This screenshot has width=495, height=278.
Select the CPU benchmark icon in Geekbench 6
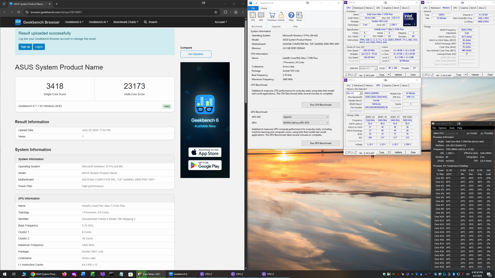pyautogui.click(x=253, y=17)
